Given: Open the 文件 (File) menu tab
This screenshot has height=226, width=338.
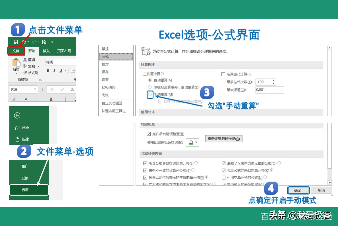Looking at the screenshot, I should tap(16, 51).
